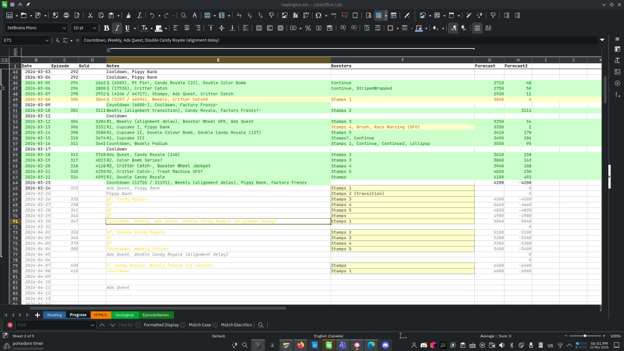This screenshot has height=351, width=624.
Task: Open the Function Wizard fx icon
Action: point(57,40)
